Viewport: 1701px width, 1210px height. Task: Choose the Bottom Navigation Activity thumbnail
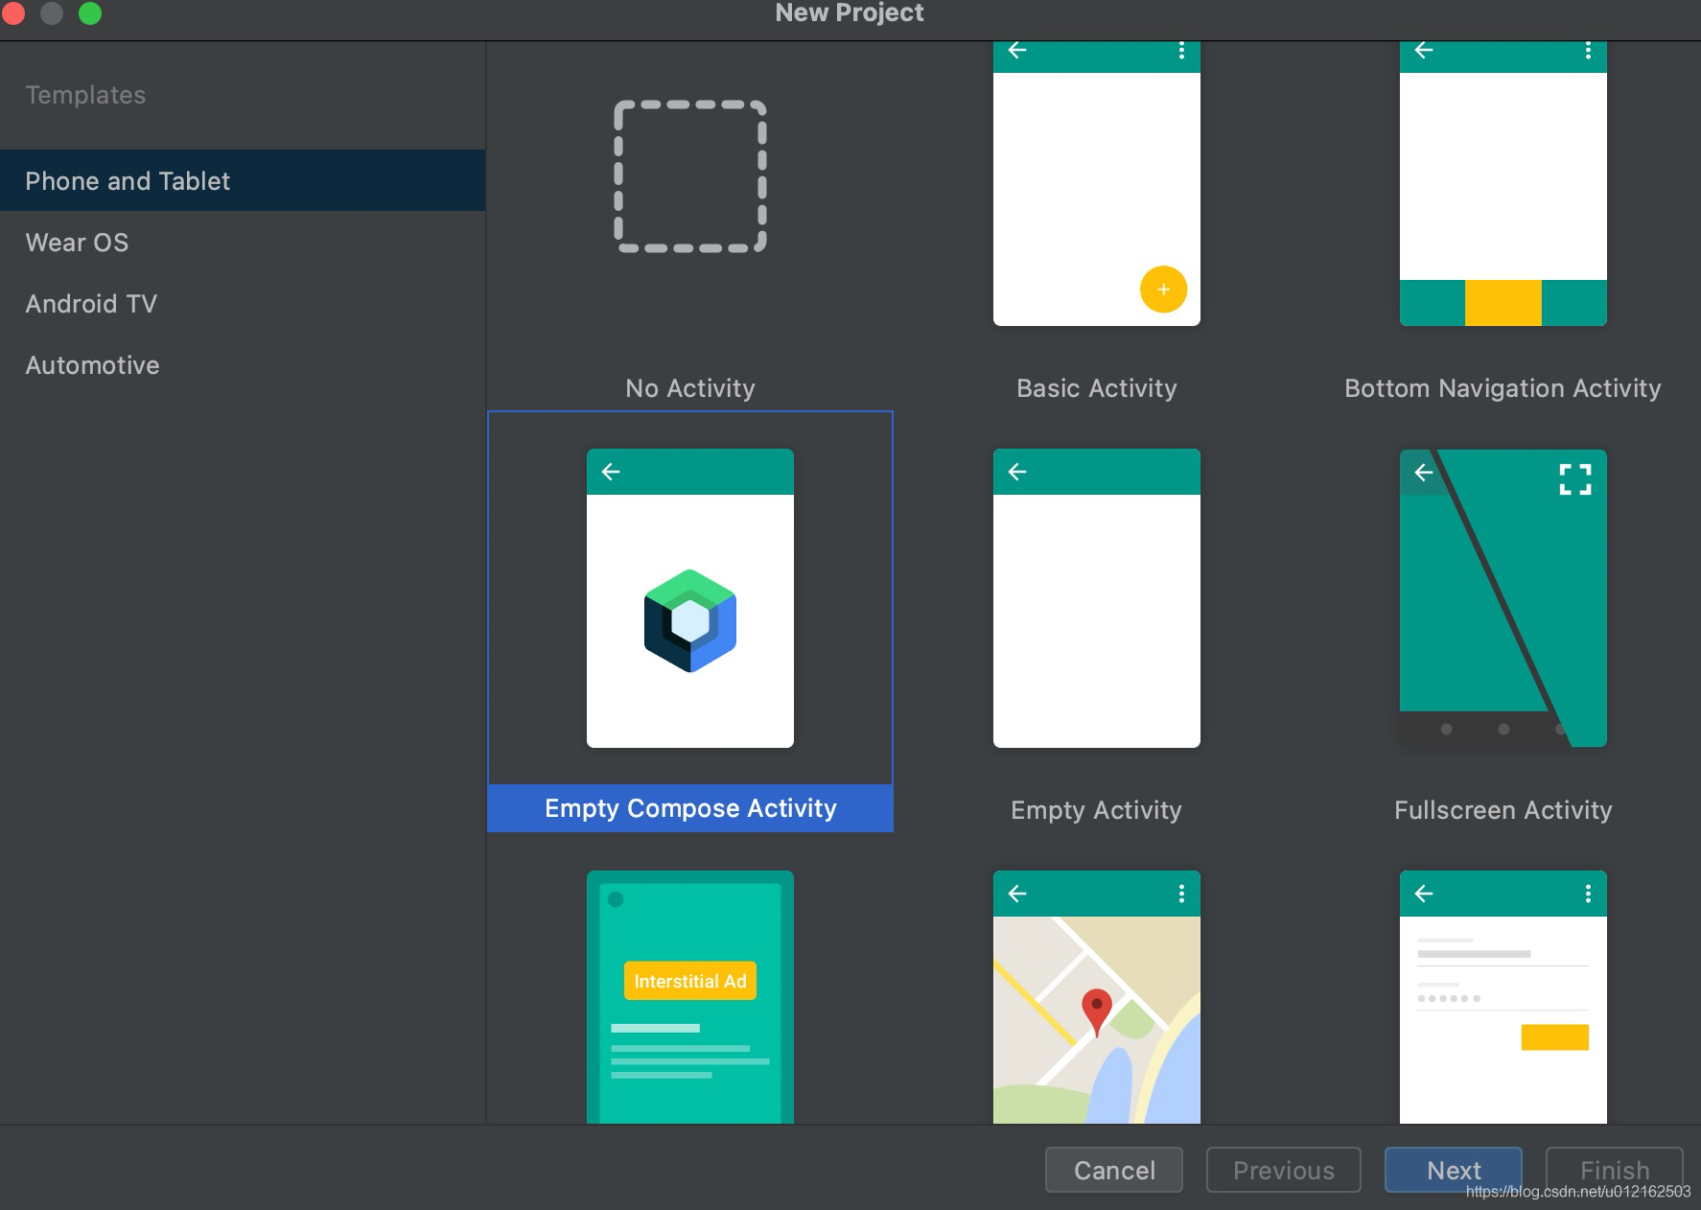1503,184
